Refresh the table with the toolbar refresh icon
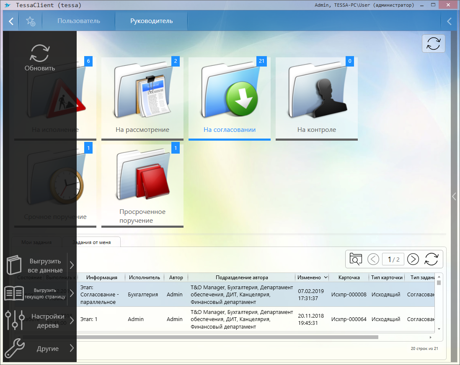The image size is (460, 365). click(x=431, y=260)
